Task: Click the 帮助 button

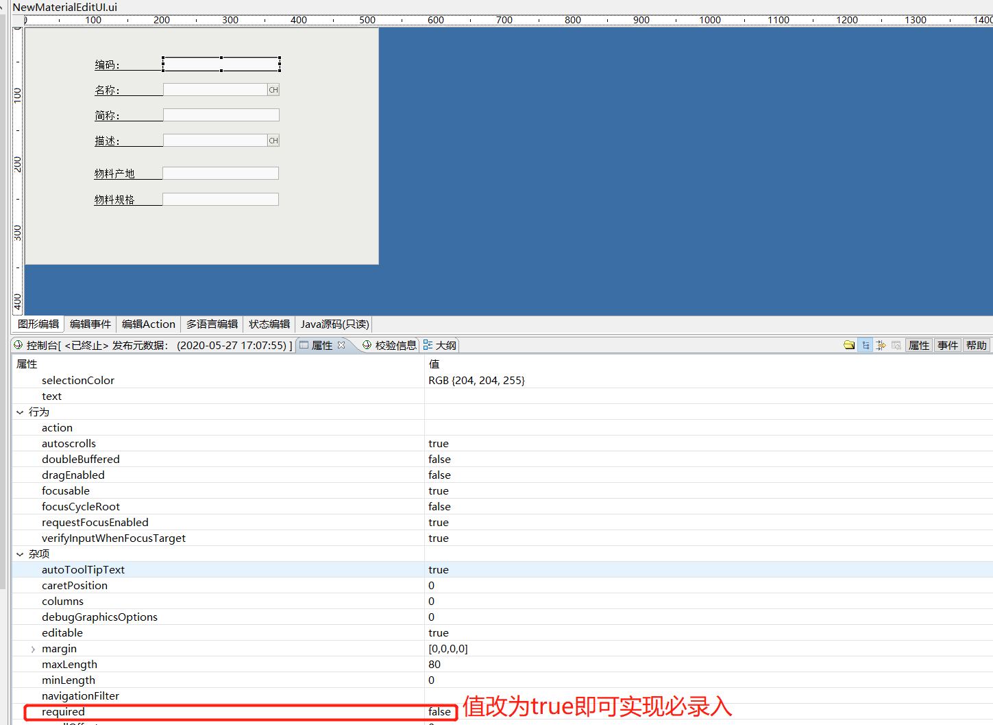Action: tap(976, 345)
